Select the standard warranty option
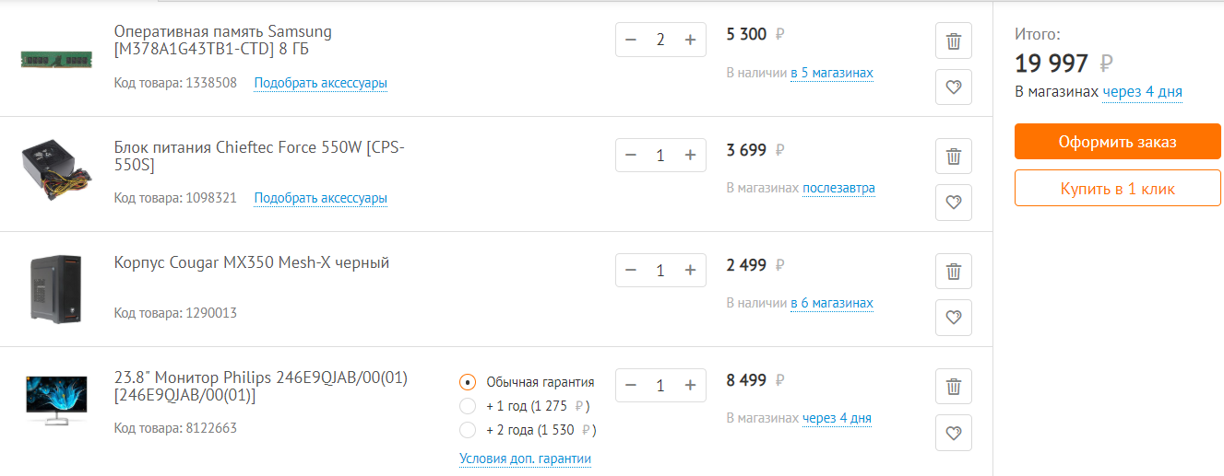Viewport: 1224px width, 476px height. (468, 382)
